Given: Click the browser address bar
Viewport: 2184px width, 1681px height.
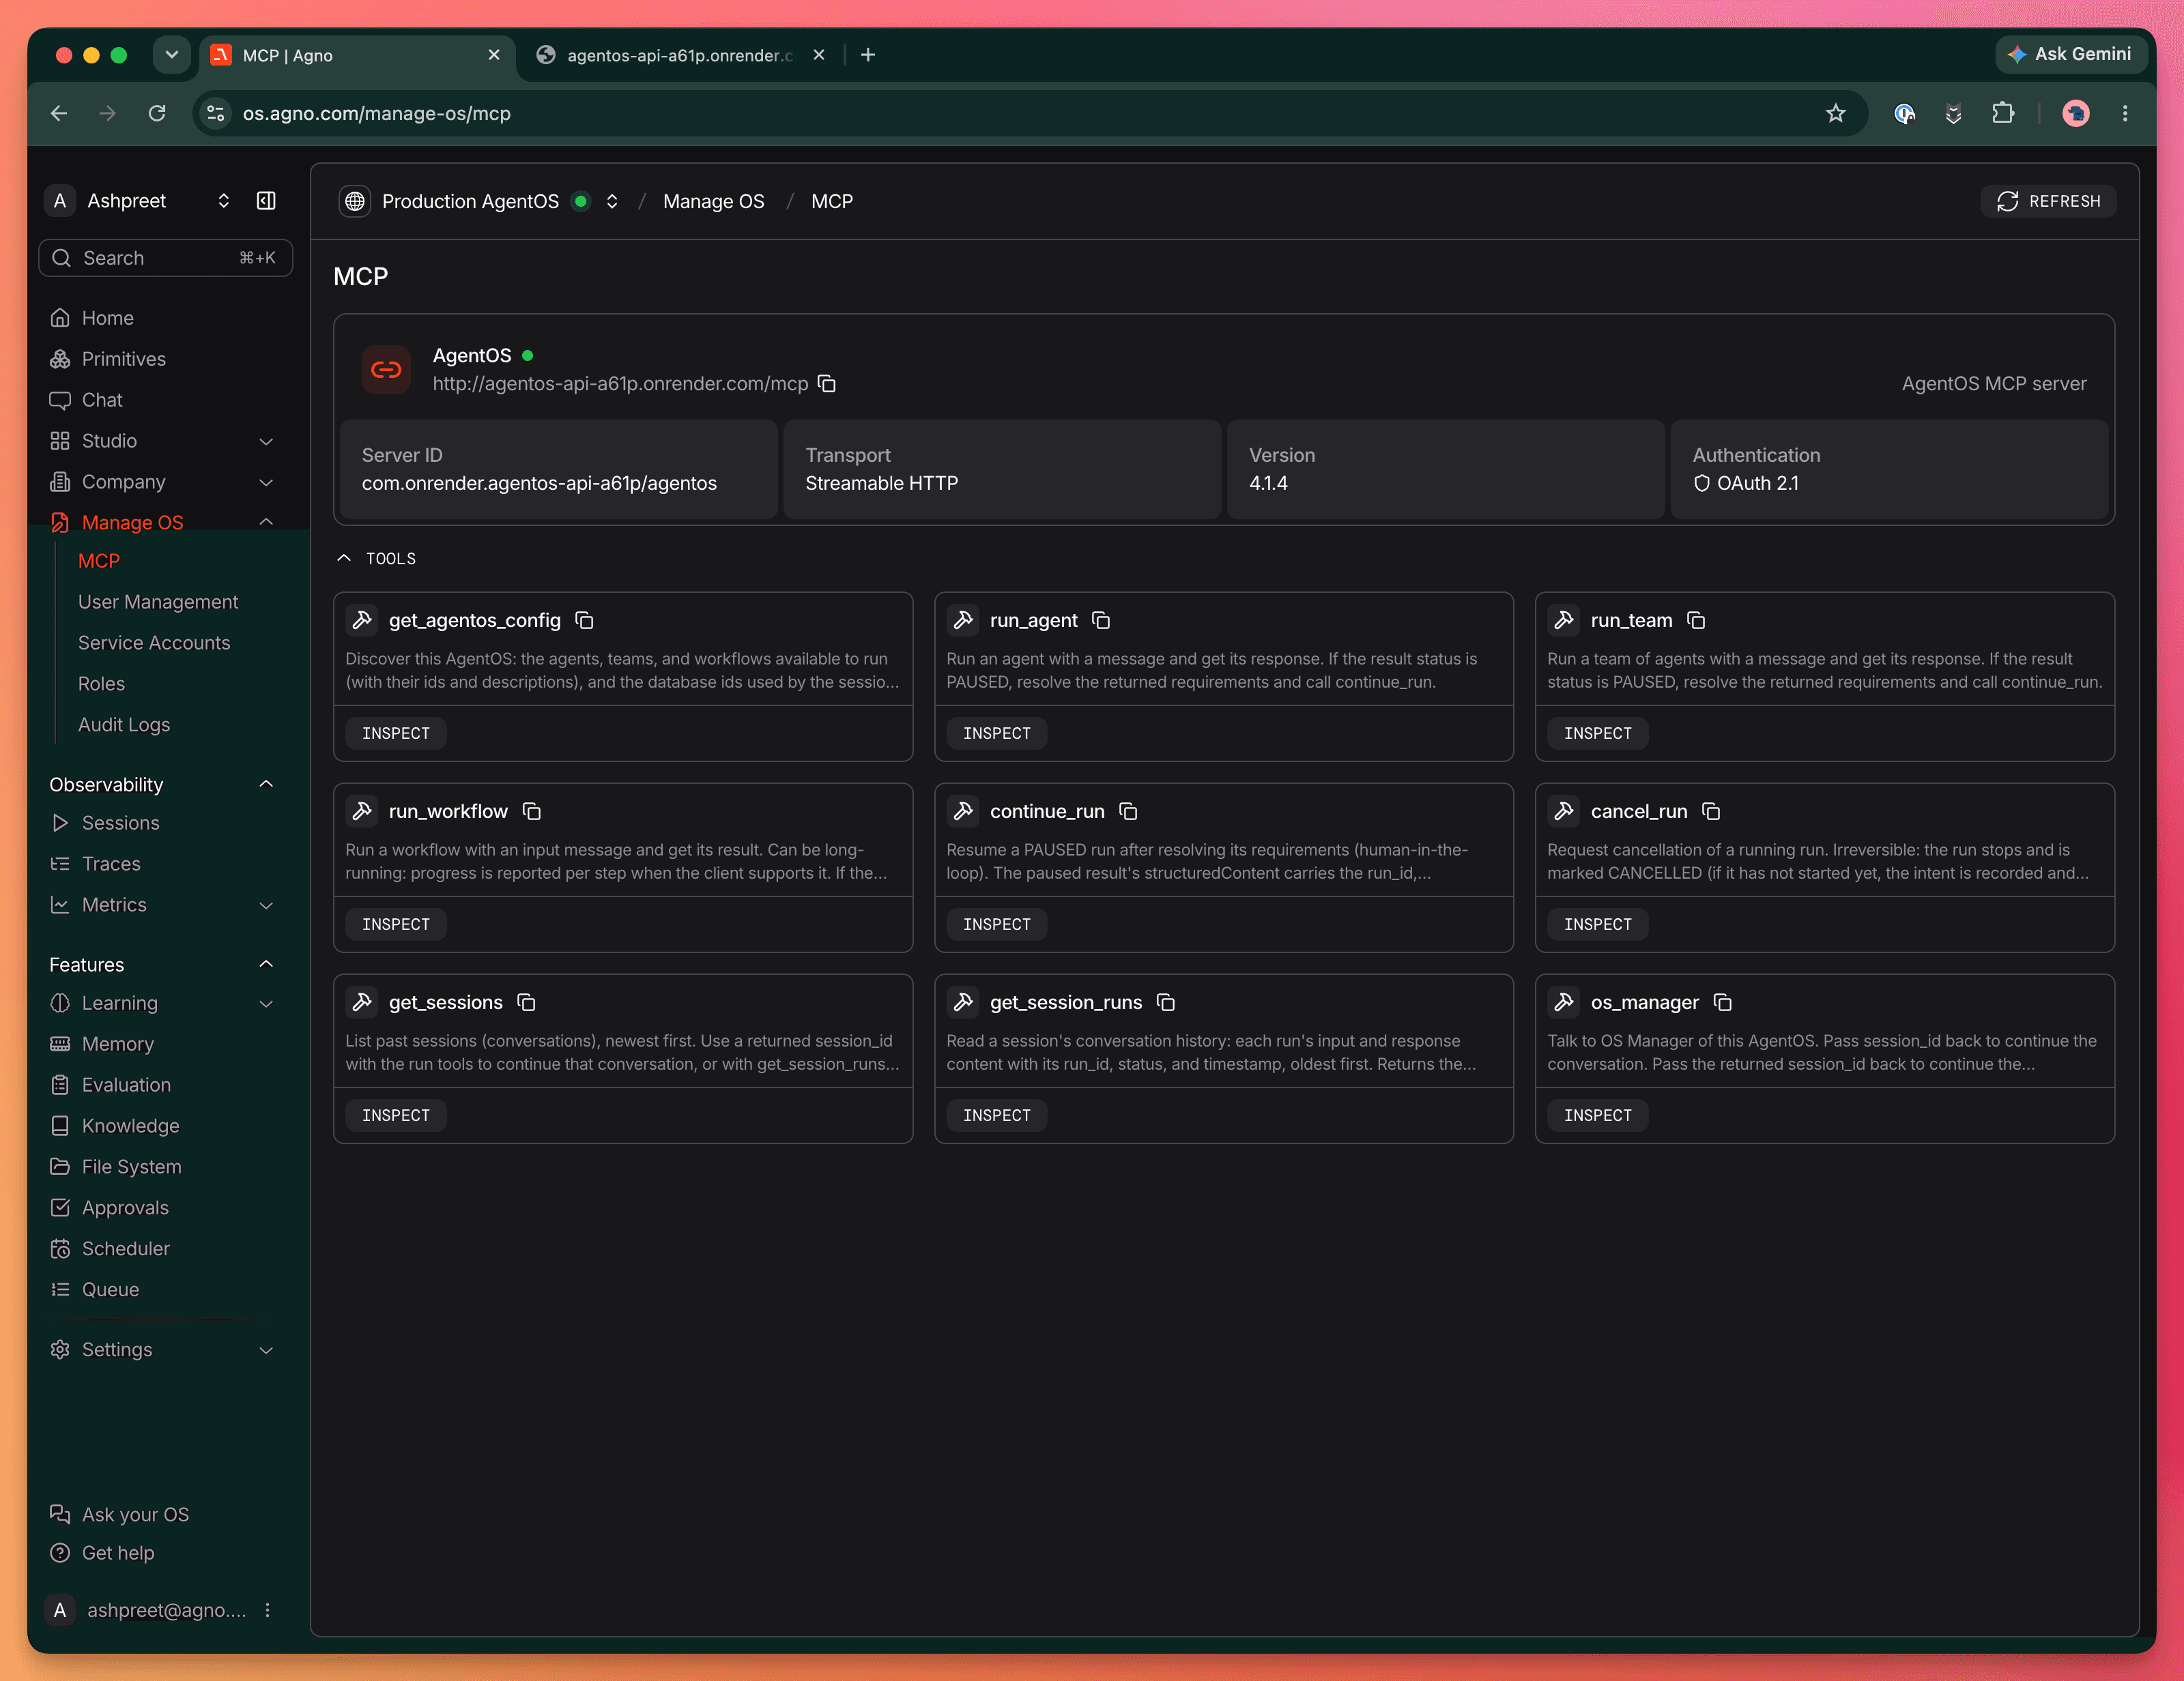Looking at the screenshot, I should 1030,113.
